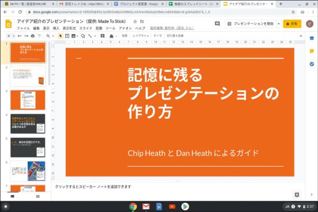Select the line drawing tool
Image resolution: width=318 pixels, height=212 pixels.
pyautogui.click(x=90, y=36)
